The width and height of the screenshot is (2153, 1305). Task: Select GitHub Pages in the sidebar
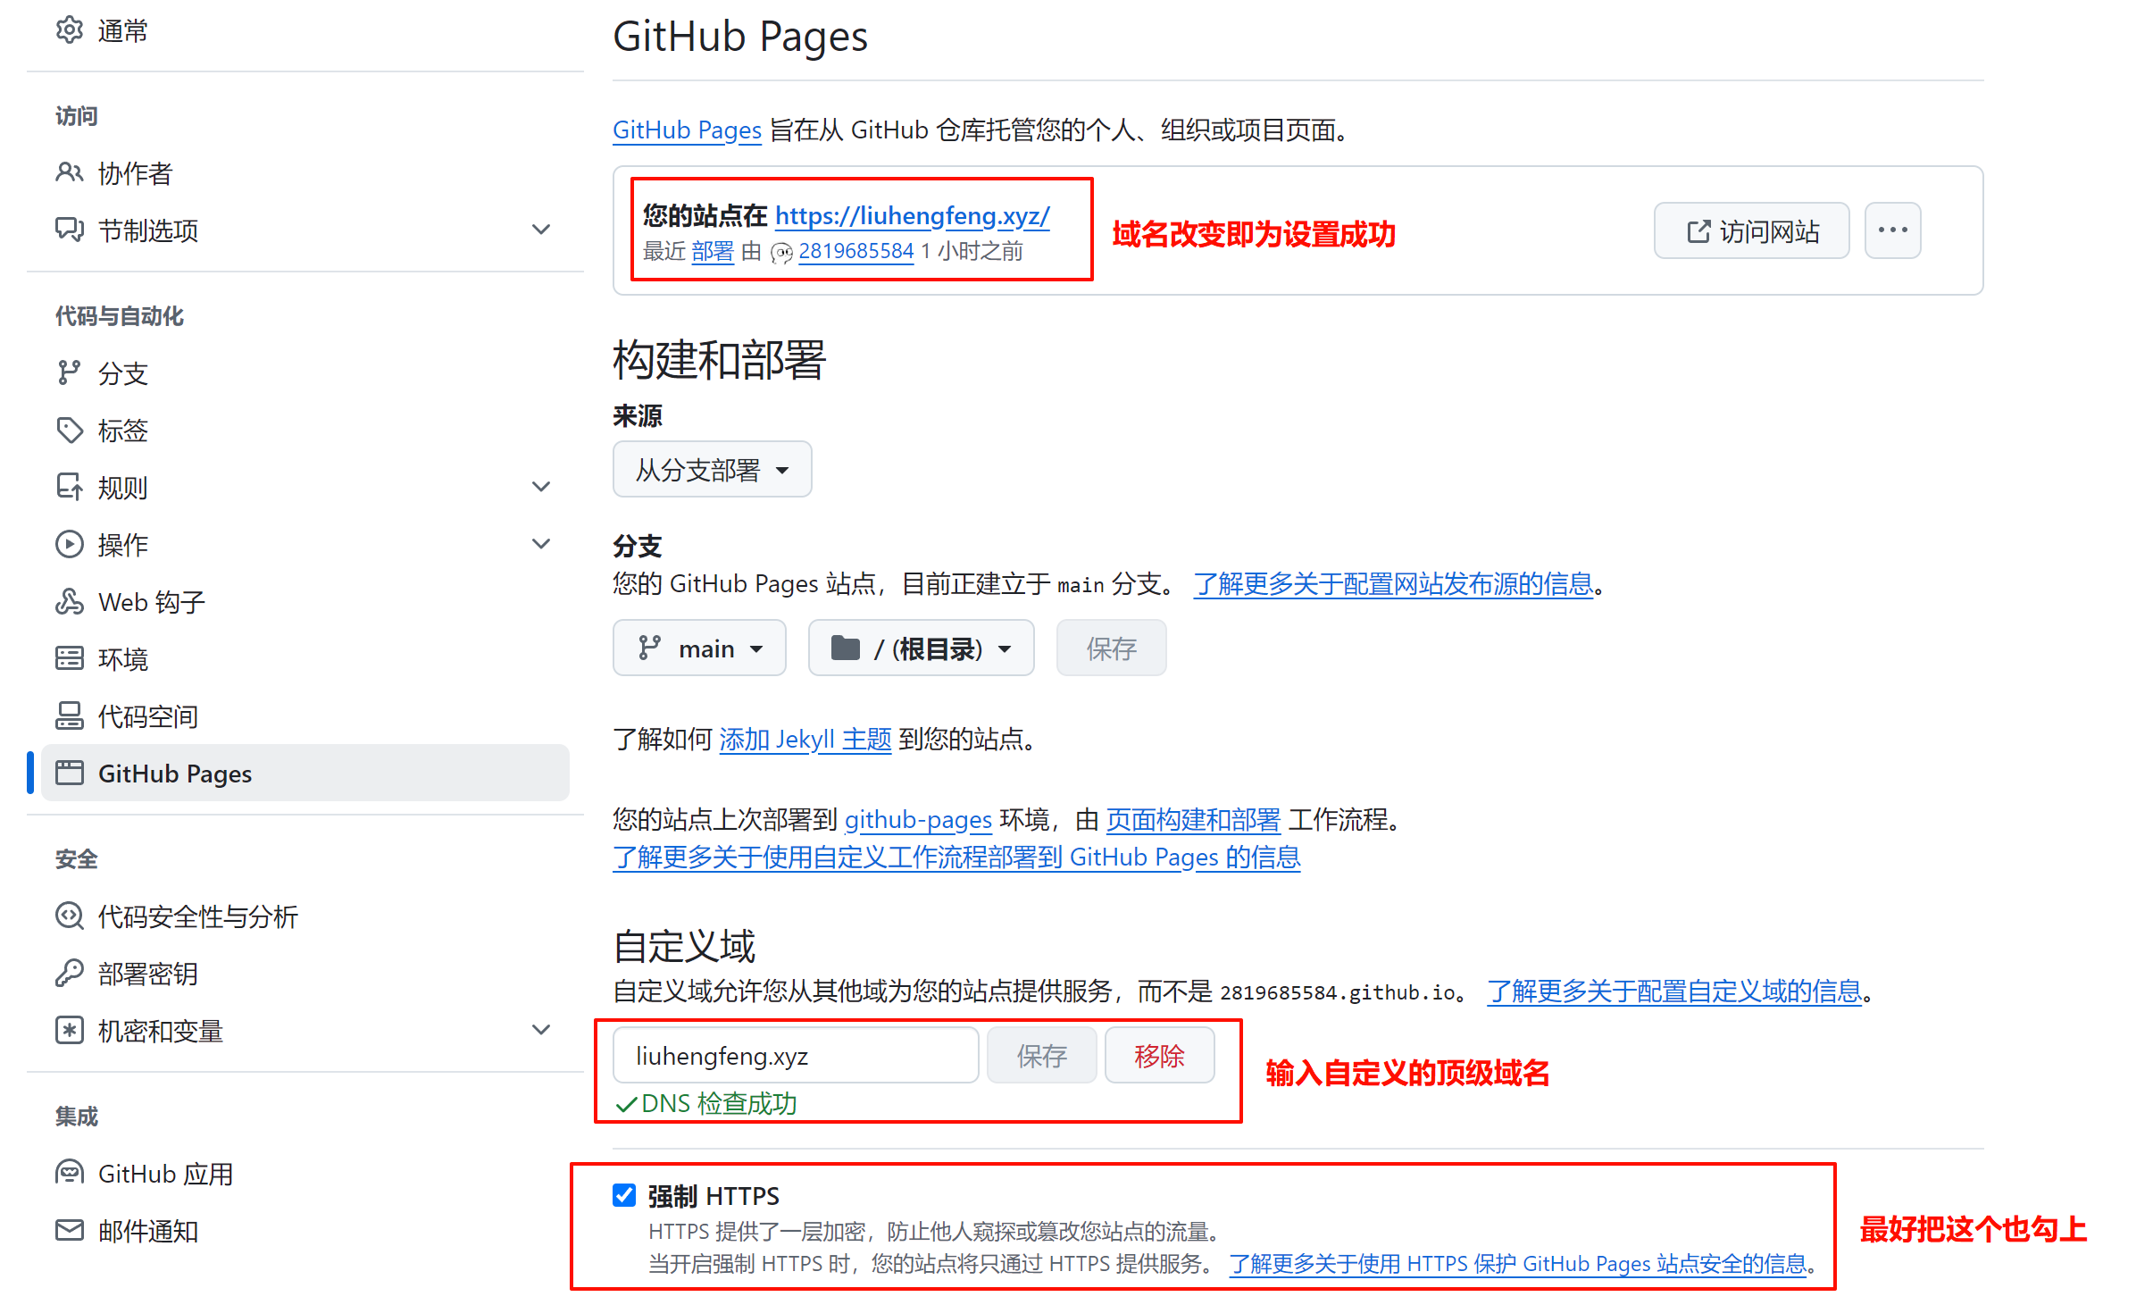(175, 774)
